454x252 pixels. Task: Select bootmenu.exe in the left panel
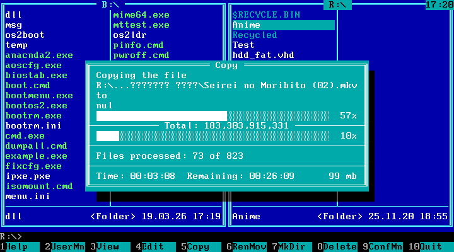click(39, 95)
